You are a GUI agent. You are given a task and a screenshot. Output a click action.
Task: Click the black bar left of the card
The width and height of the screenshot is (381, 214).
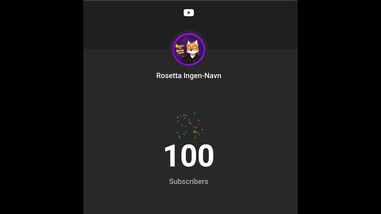42,107
